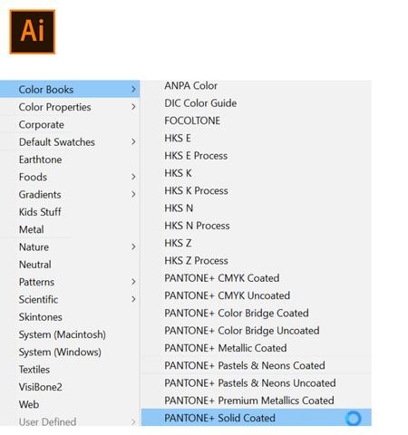Select the Color Books menu entry

tap(70, 89)
